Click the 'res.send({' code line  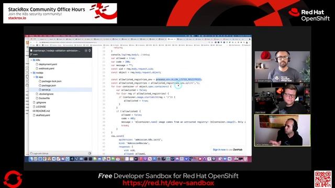(117, 136)
